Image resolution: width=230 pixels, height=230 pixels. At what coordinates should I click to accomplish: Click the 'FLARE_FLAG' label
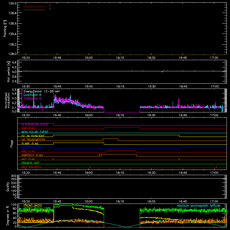click(x=30, y=143)
